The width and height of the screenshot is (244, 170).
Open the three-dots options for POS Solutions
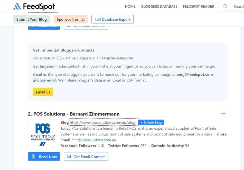[223, 114]
